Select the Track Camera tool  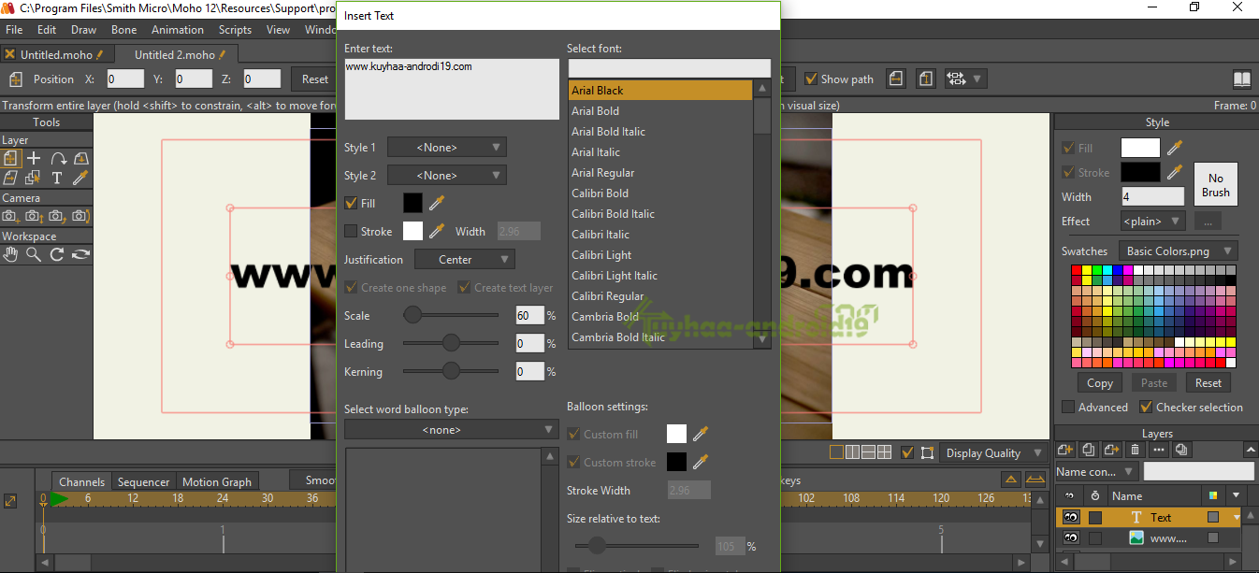(x=11, y=216)
